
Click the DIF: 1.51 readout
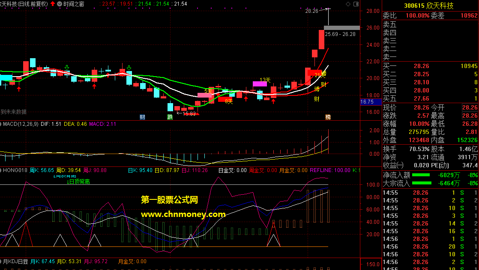(x=51, y=124)
